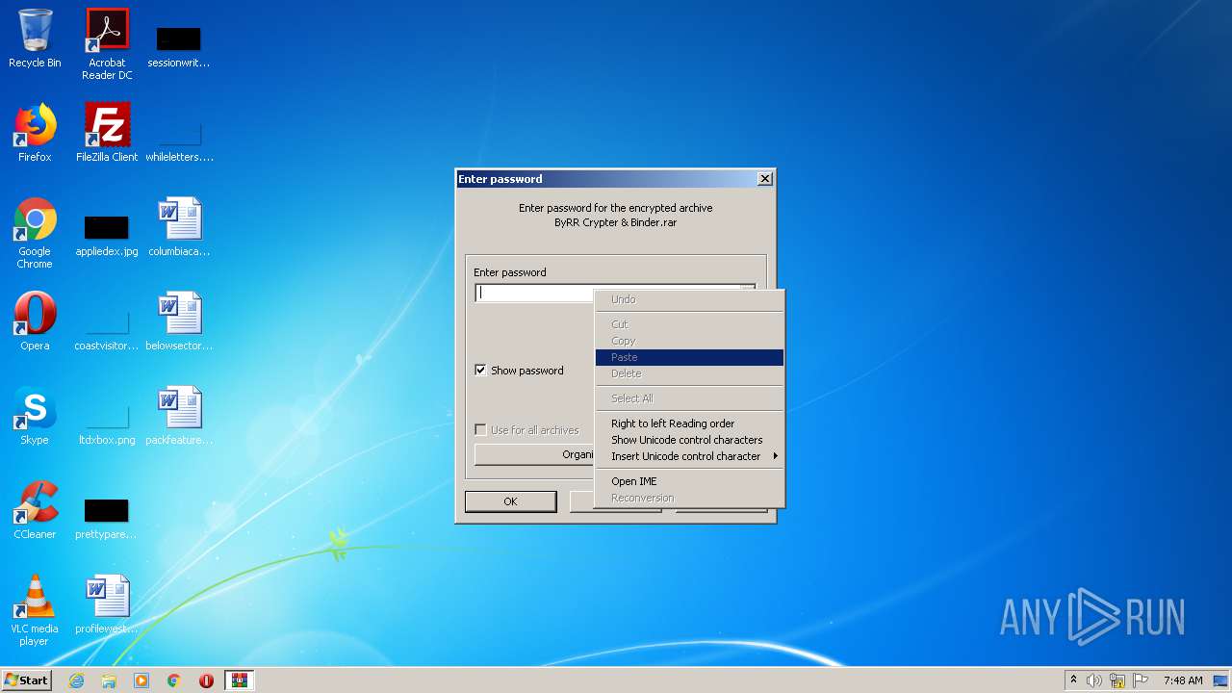Select the packfeature Word document
Viewport: 1232px width, 693px height.
point(179,416)
